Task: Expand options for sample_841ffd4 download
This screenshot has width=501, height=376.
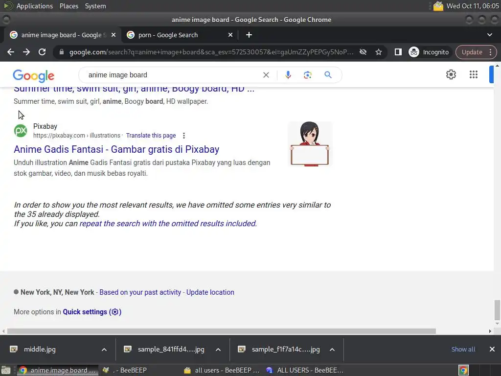Action: [x=218, y=350]
